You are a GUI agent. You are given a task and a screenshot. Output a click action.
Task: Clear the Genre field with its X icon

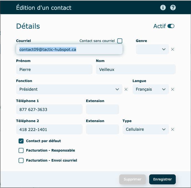[x=172, y=49]
